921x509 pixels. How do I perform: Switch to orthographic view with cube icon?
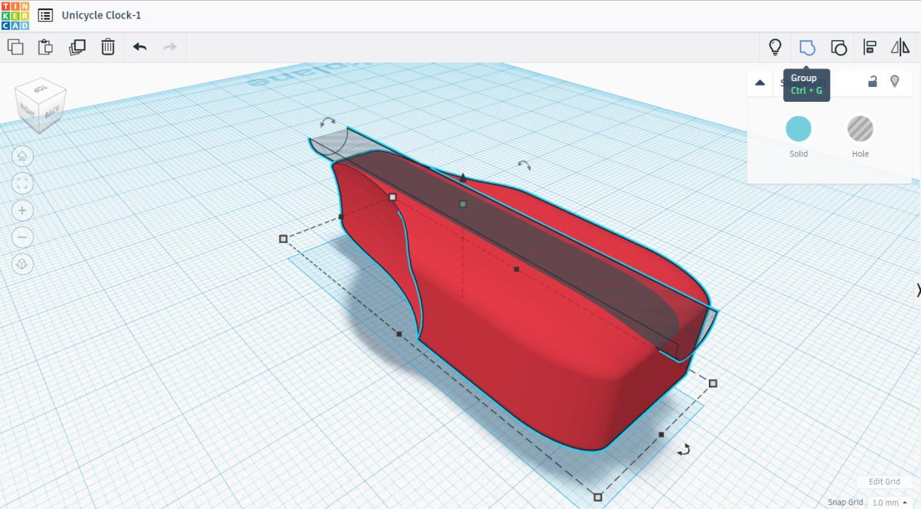click(23, 264)
